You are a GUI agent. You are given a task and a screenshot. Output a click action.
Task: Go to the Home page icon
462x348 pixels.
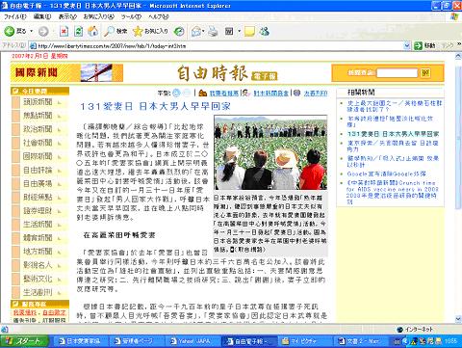tap(93, 31)
